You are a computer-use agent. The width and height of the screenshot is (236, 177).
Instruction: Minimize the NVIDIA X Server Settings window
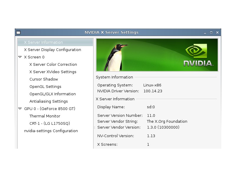(205, 32)
